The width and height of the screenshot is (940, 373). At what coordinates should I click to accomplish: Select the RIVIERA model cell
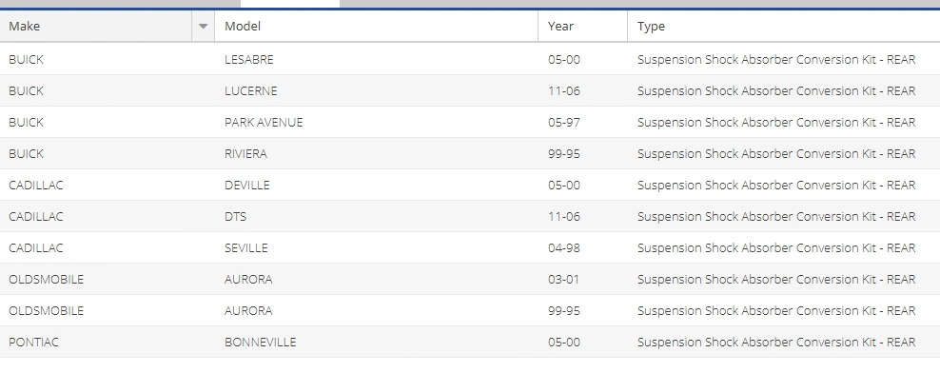point(245,153)
